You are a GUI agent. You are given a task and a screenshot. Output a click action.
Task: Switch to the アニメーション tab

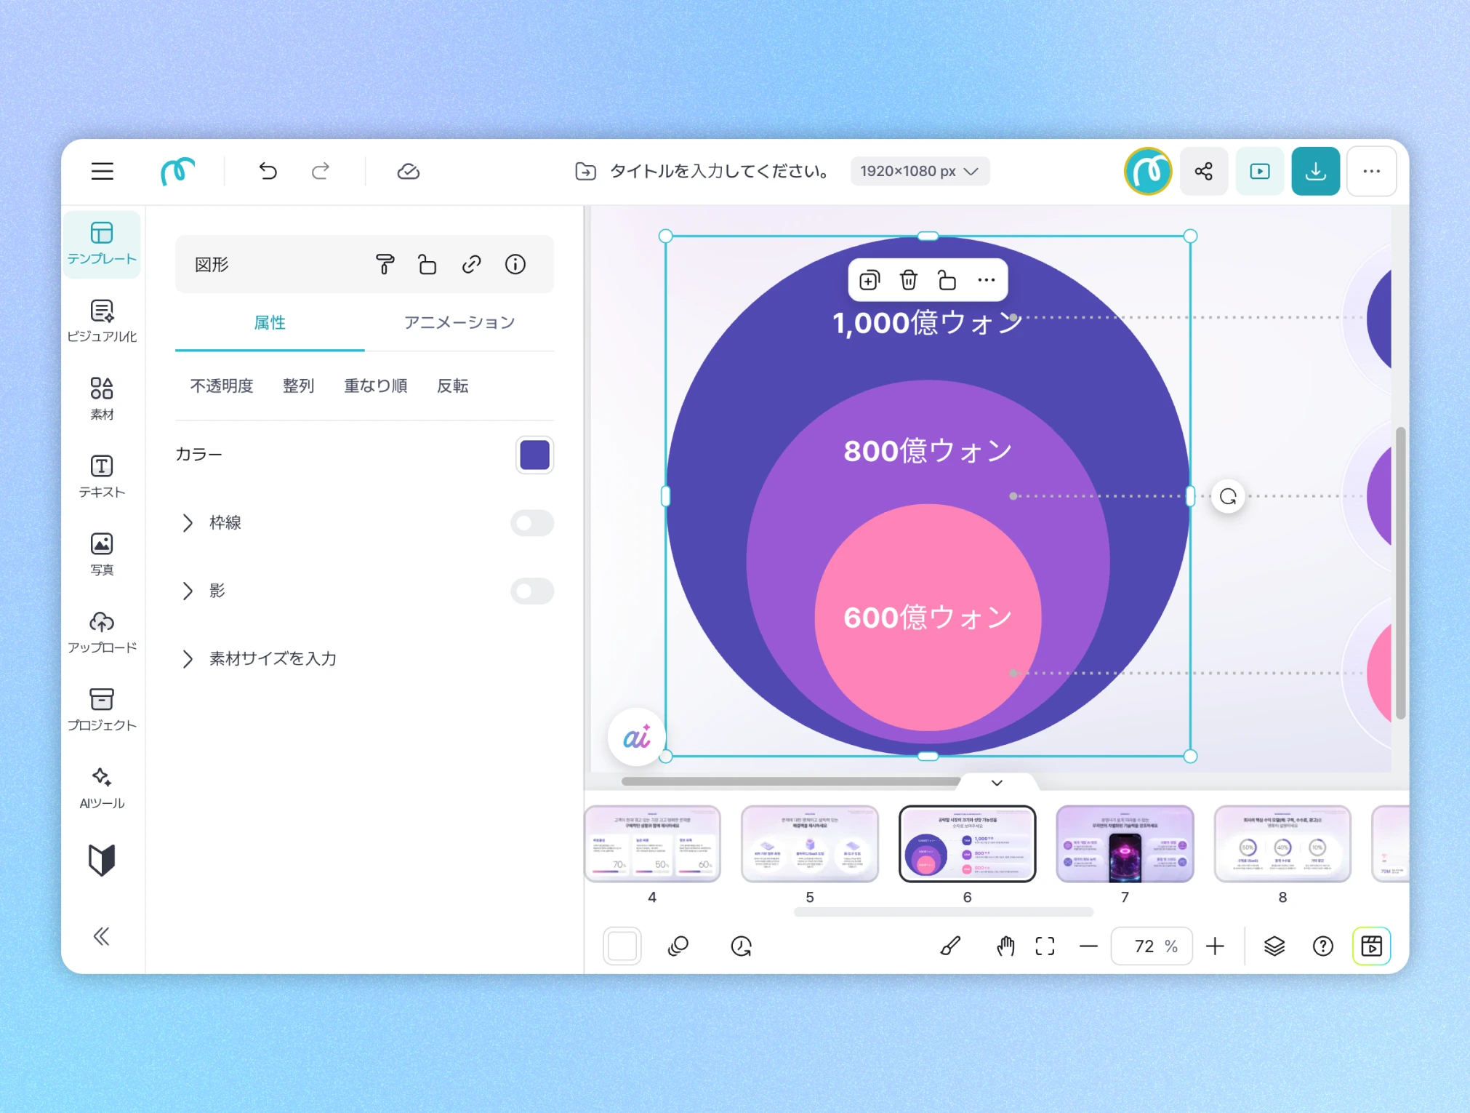pos(459,323)
